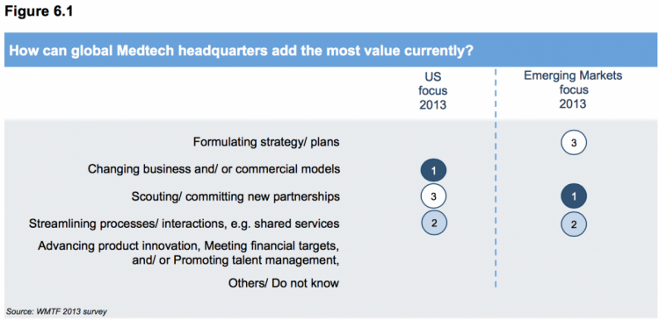
Task: Click the blue title banner about Medtech headquarters
Action: click(331, 52)
